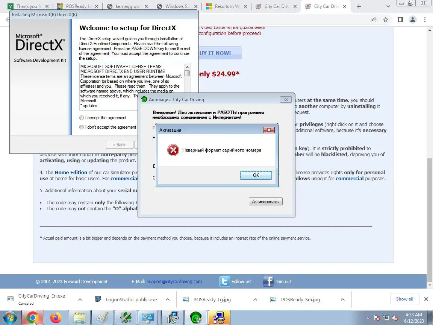This screenshot has width=433, height=325.
Task: Click the license text scrollbar up arrow
Action: click(x=187, y=67)
